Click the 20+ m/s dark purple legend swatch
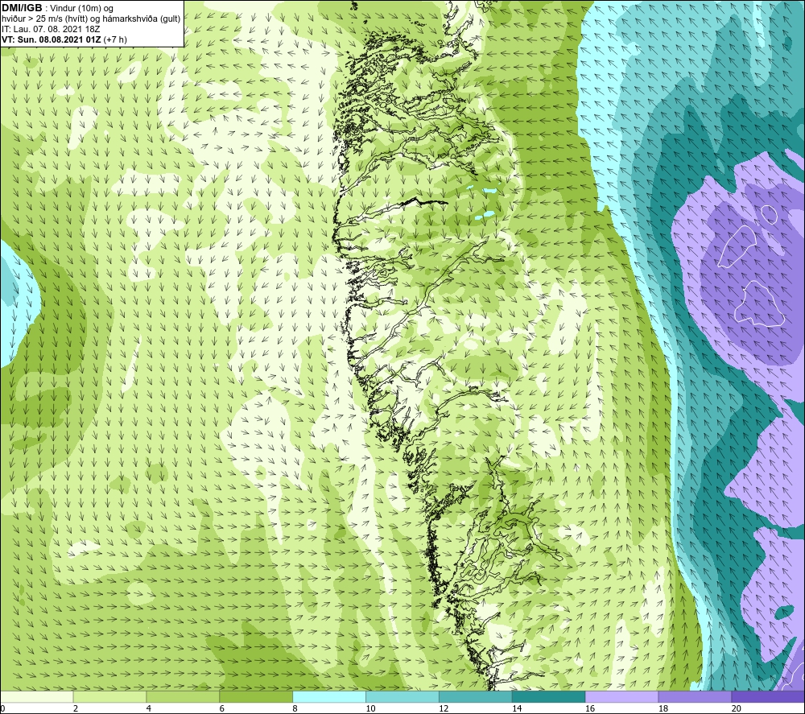This screenshot has height=714, width=805. pos(768,696)
